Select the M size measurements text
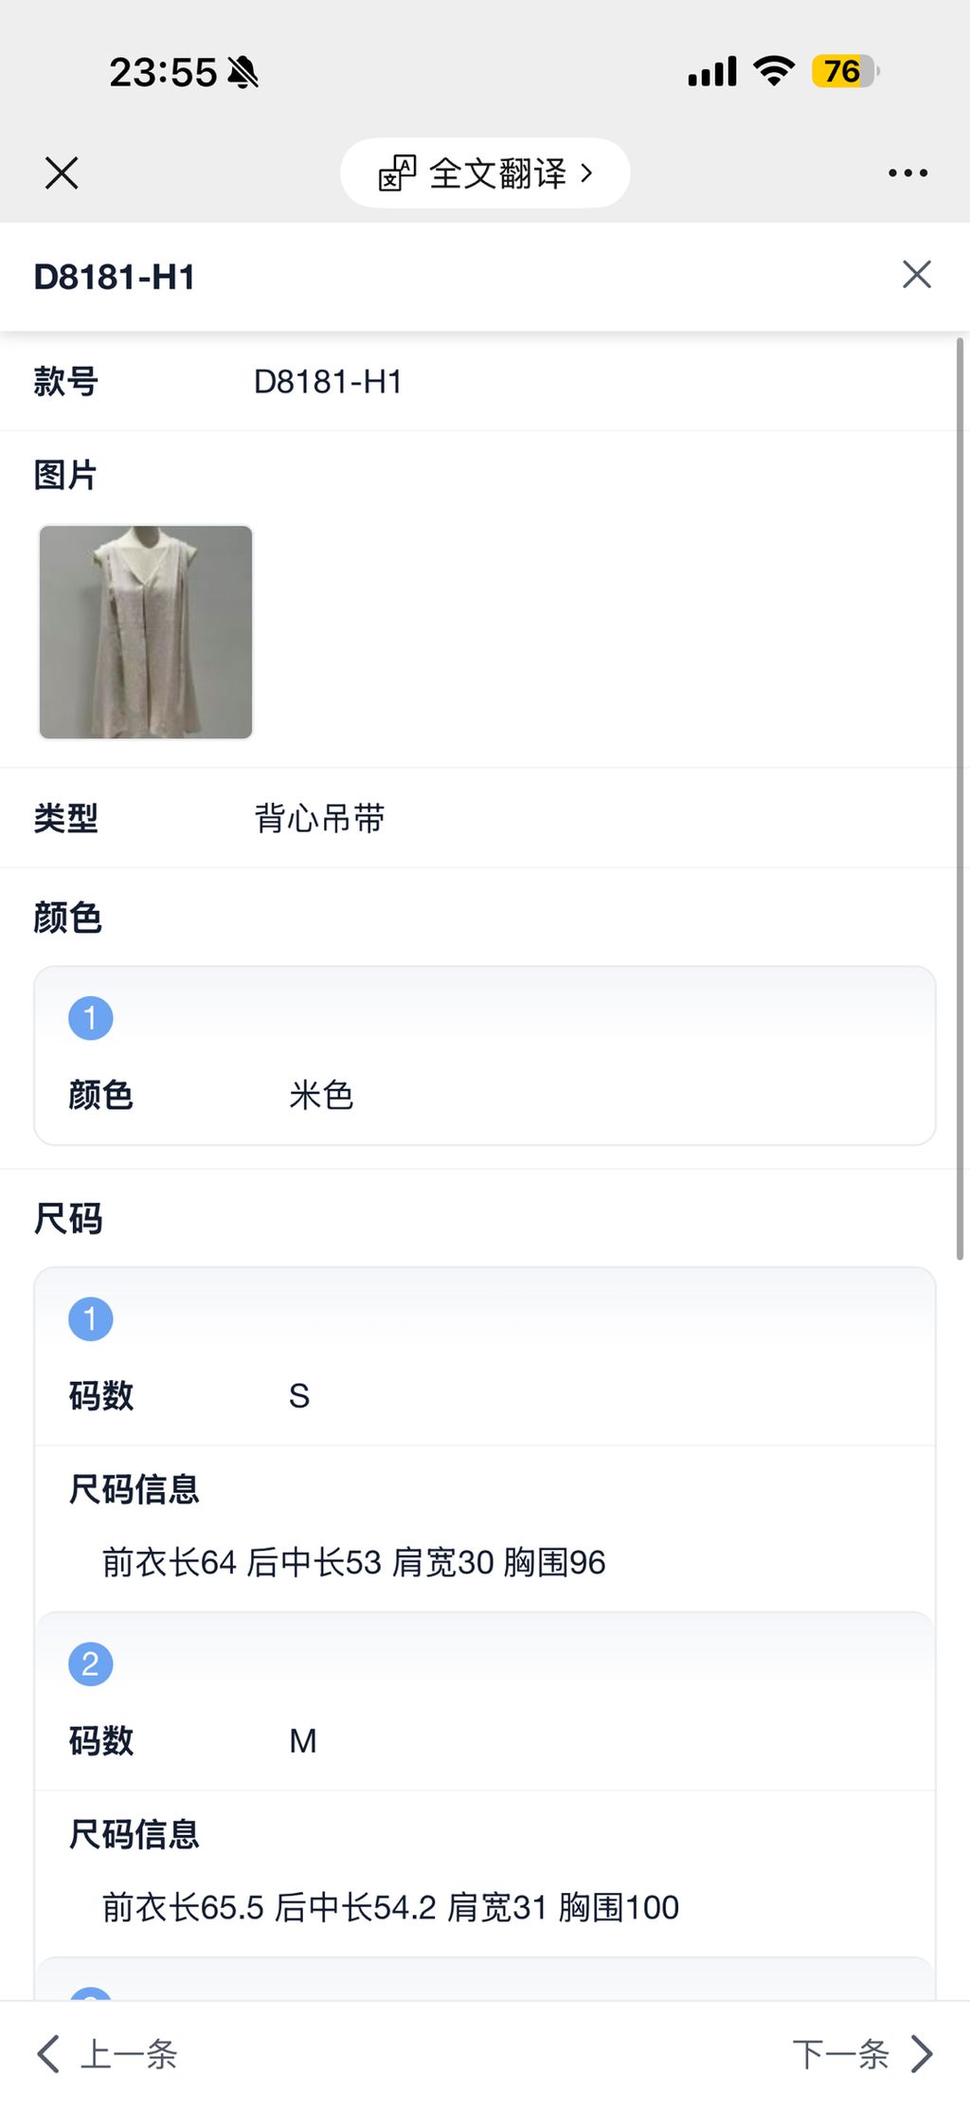The height and width of the screenshot is (2110, 970). coord(390,1907)
